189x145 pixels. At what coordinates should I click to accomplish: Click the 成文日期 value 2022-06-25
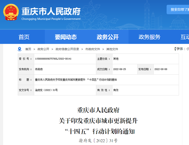120,69
